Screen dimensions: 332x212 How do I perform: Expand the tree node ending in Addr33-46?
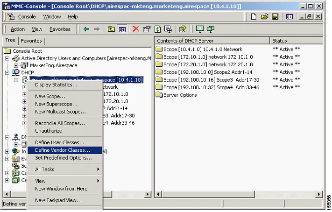pos(25,123)
